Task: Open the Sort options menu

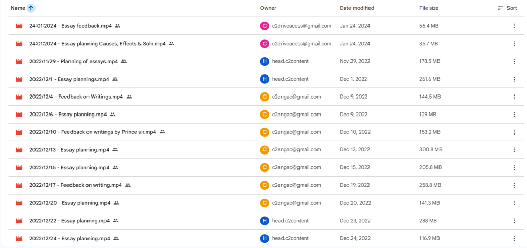Action: tap(507, 8)
